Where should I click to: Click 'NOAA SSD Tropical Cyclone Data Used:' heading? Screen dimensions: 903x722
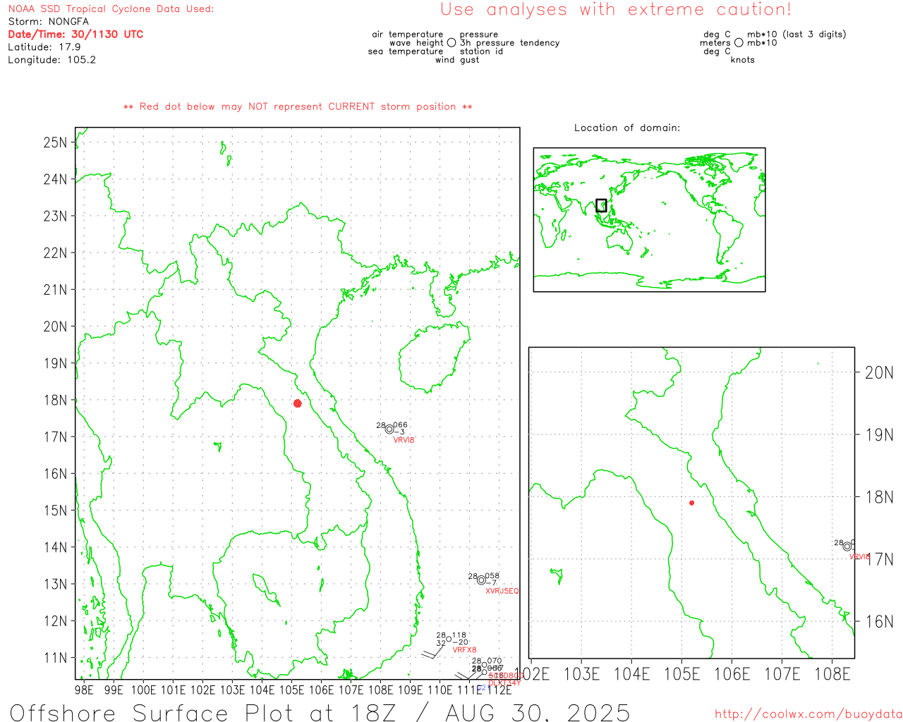[111, 9]
